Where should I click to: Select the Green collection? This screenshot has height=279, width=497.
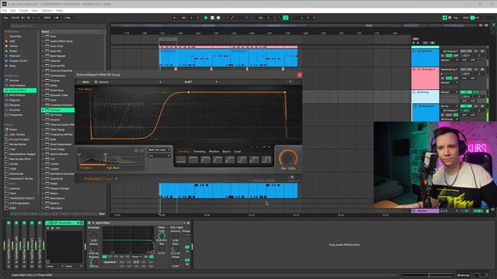(13, 51)
